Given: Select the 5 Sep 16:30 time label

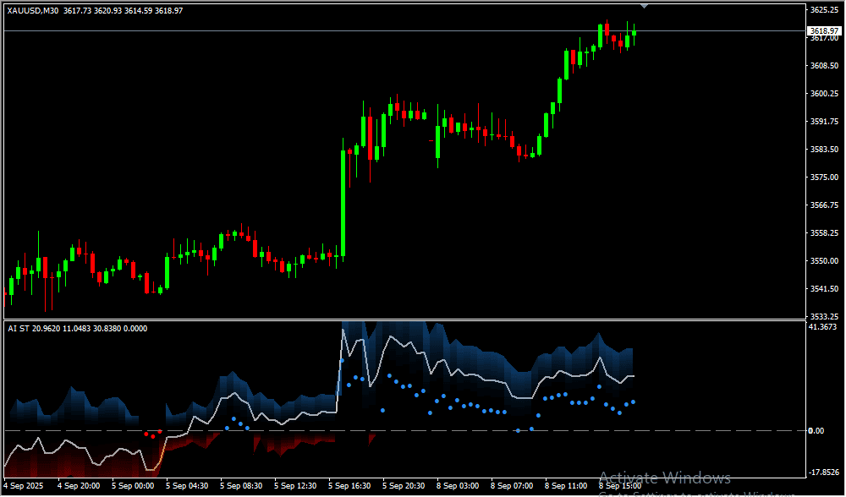Looking at the screenshot, I should (x=349, y=486).
